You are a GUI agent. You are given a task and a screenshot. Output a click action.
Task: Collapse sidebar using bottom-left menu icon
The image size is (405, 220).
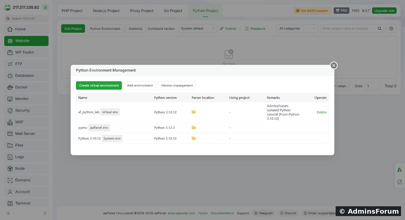(8, 213)
